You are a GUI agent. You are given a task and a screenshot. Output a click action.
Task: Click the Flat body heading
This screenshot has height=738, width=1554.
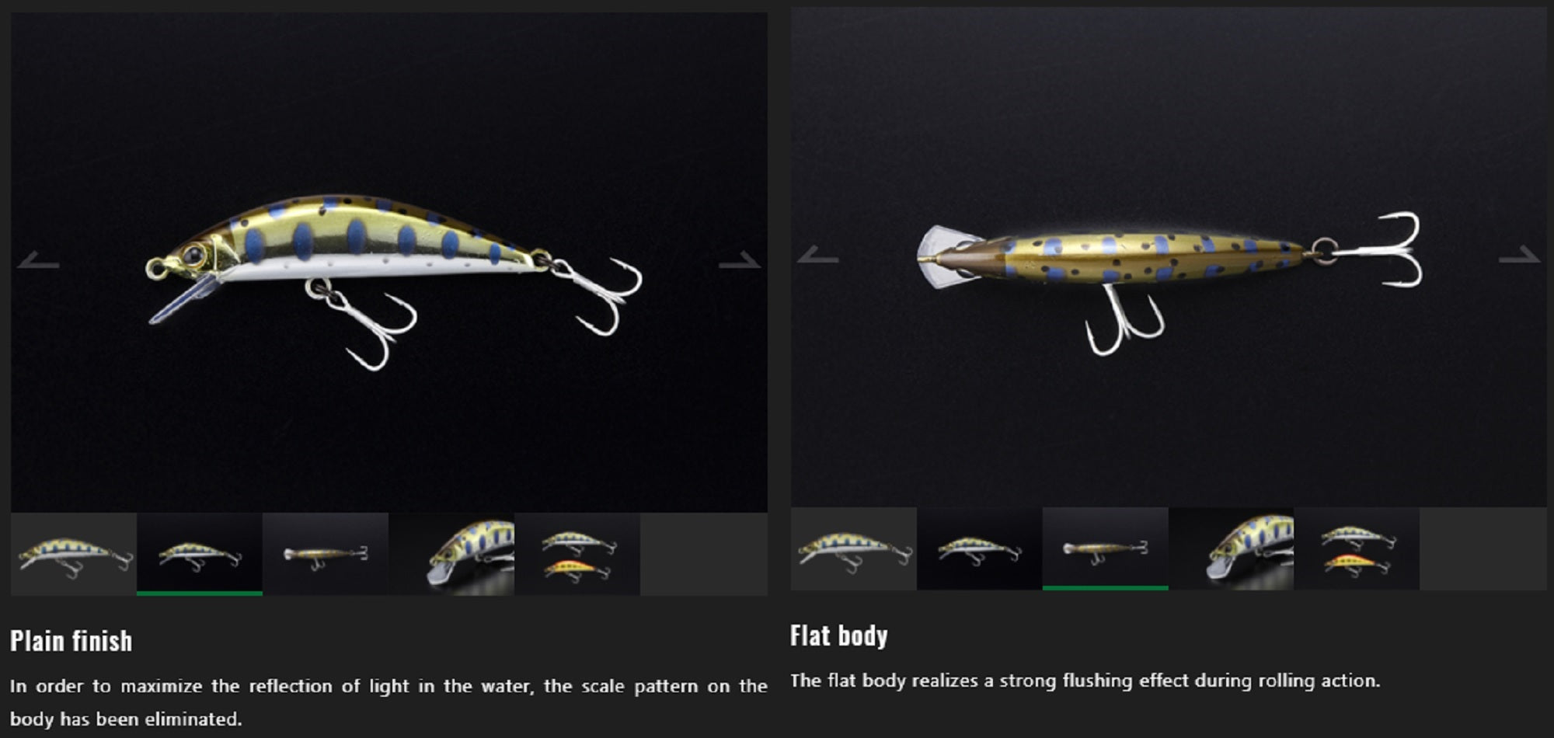tap(839, 635)
